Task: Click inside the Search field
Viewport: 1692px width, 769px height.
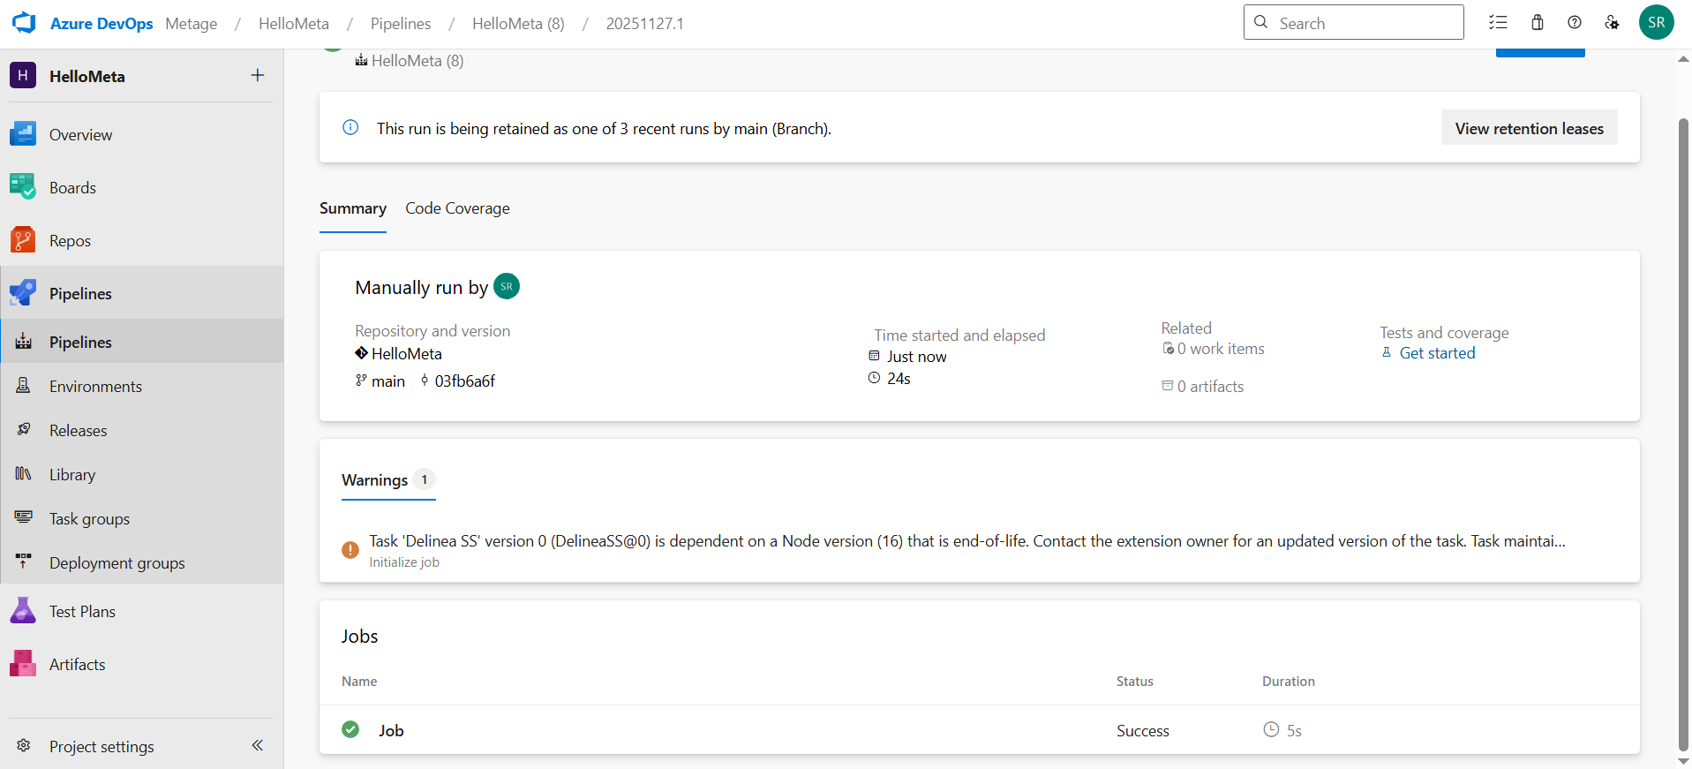Action: [x=1364, y=23]
